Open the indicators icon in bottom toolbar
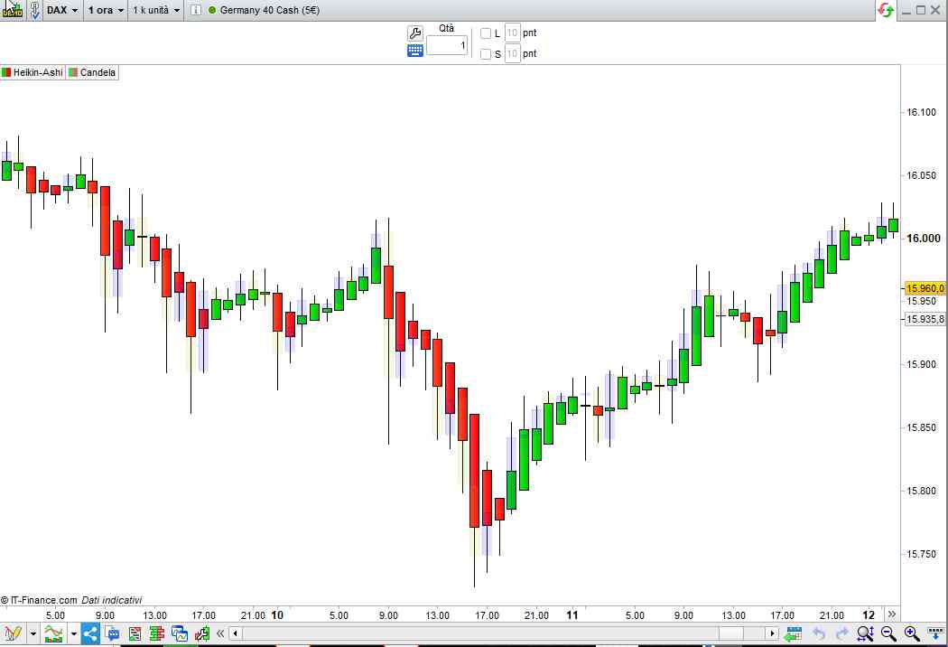 (54, 633)
